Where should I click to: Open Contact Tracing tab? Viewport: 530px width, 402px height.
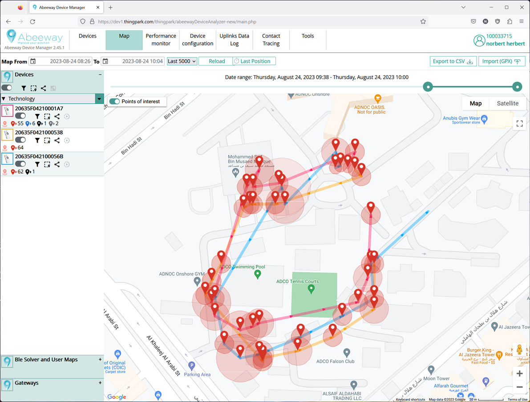(271, 40)
